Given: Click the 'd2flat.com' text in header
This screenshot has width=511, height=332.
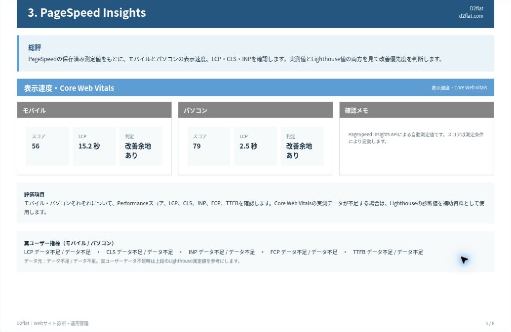Looking at the screenshot, I should pyautogui.click(x=471, y=16).
